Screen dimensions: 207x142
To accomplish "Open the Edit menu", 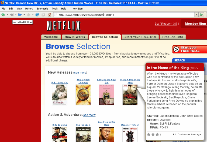I will [11, 9].
